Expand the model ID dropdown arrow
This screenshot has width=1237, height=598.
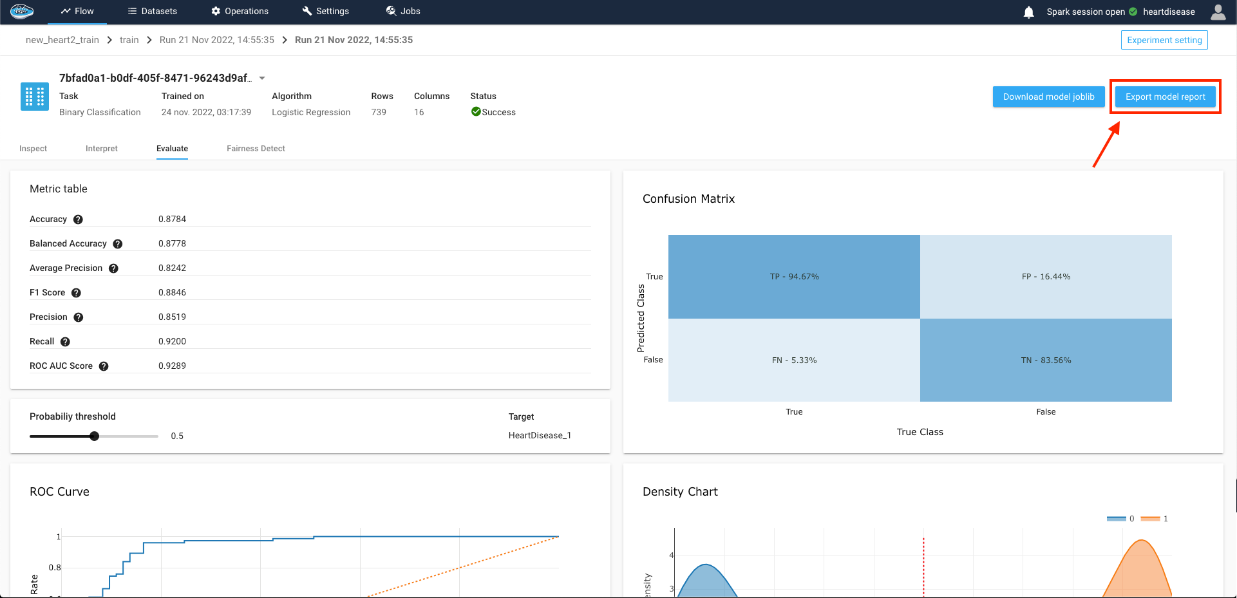pyautogui.click(x=262, y=79)
